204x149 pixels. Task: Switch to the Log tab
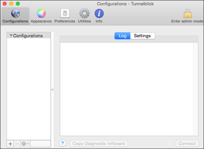(x=122, y=36)
